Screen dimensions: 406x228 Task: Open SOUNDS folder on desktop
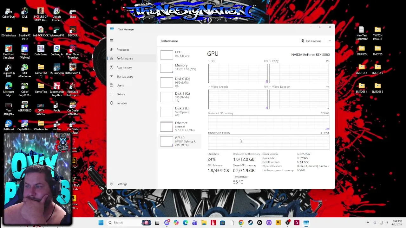tap(362, 50)
